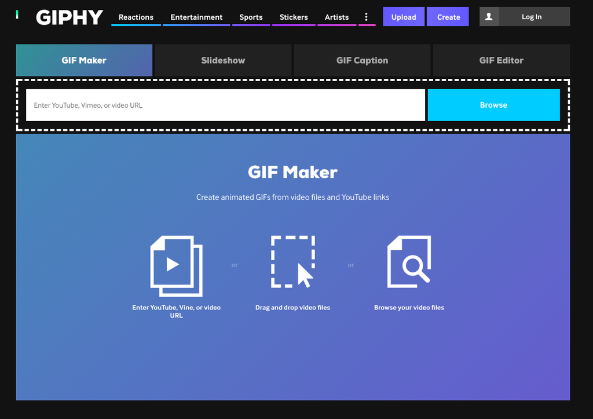Click the small green bar icon beside logo
Screen dimensions: 593x419
pos(17,14)
